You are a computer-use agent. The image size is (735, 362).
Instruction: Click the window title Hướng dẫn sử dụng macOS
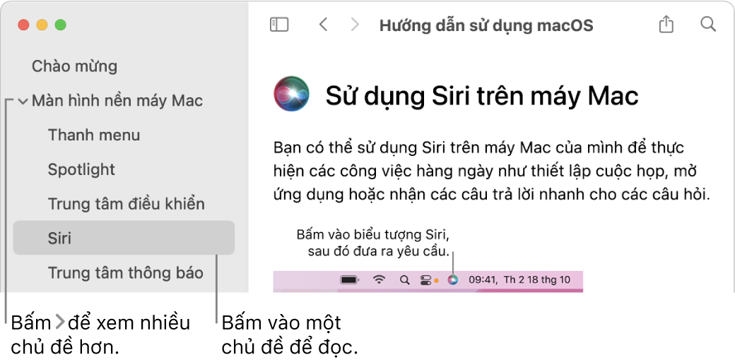click(x=486, y=25)
